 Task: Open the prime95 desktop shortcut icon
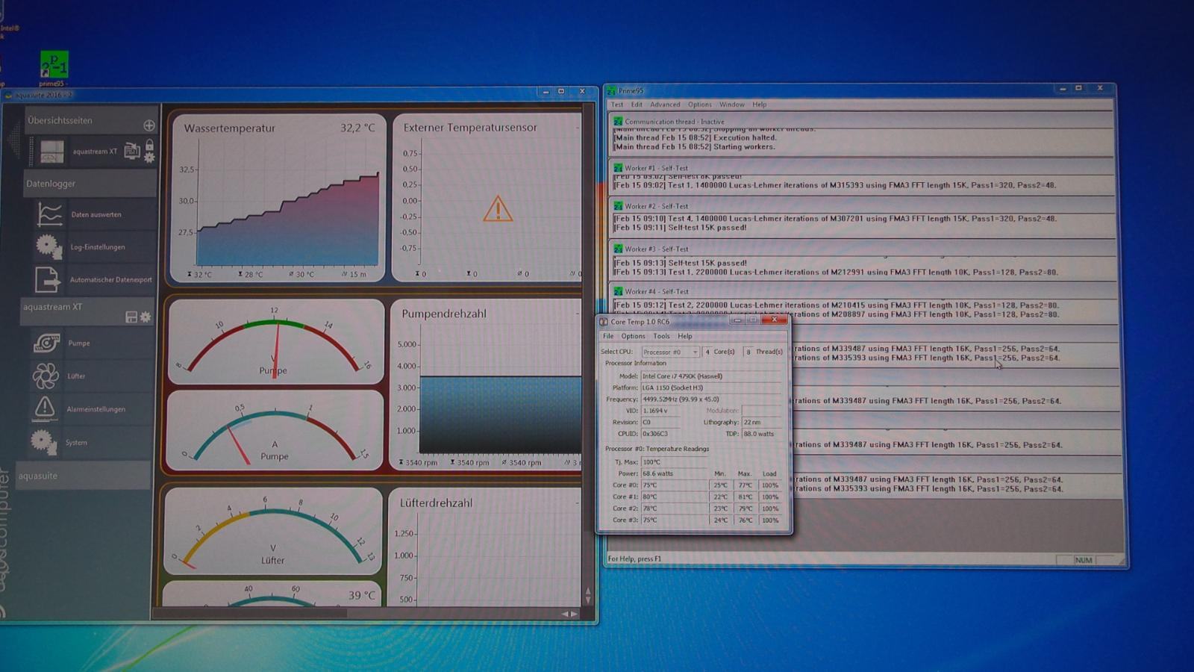coord(54,65)
